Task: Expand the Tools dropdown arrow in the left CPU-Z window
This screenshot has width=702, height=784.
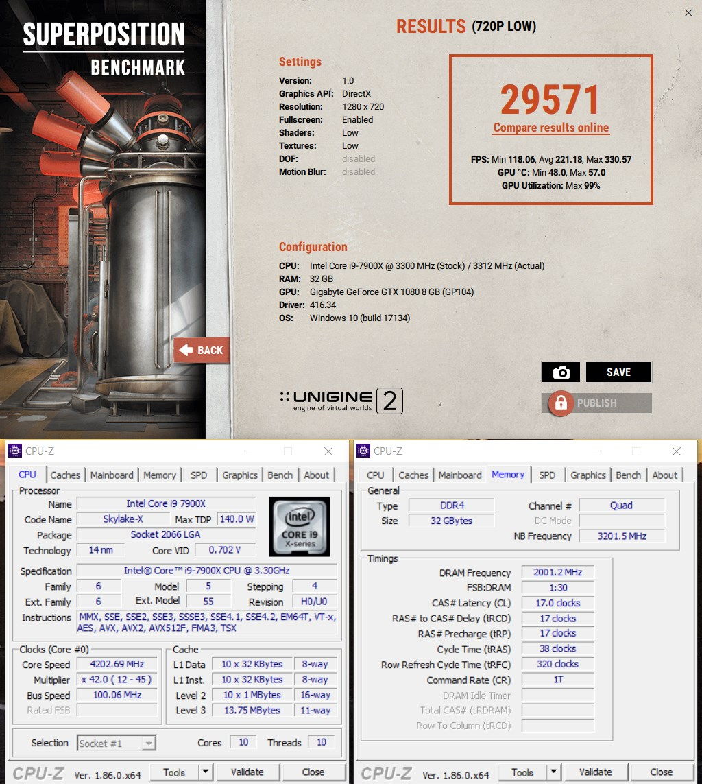Action: click(206, 772)
